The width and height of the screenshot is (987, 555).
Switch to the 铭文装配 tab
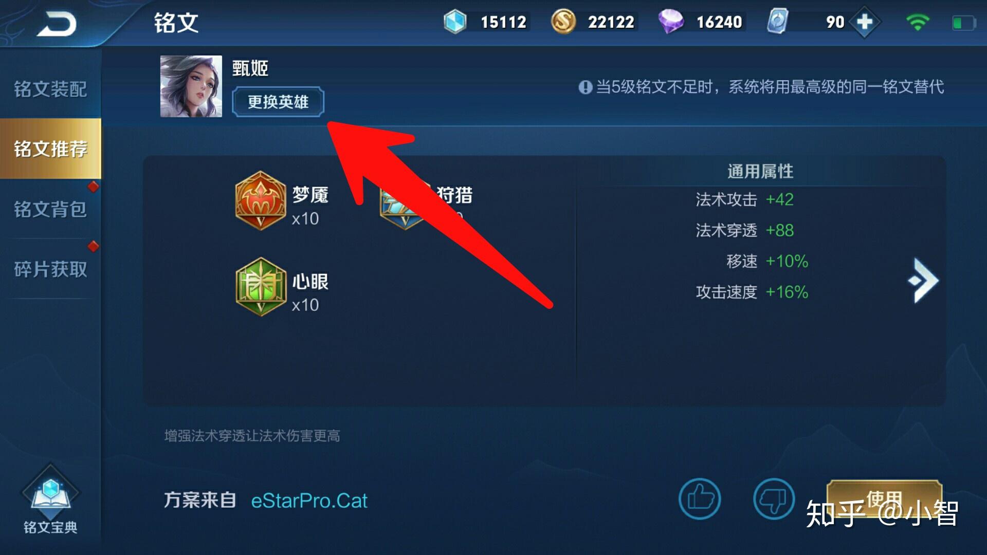[50, 89]
